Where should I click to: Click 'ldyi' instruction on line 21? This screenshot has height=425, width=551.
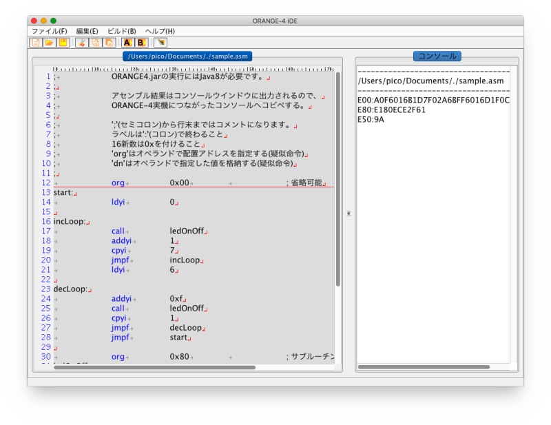pyautogui.click(x=118, y=270)
